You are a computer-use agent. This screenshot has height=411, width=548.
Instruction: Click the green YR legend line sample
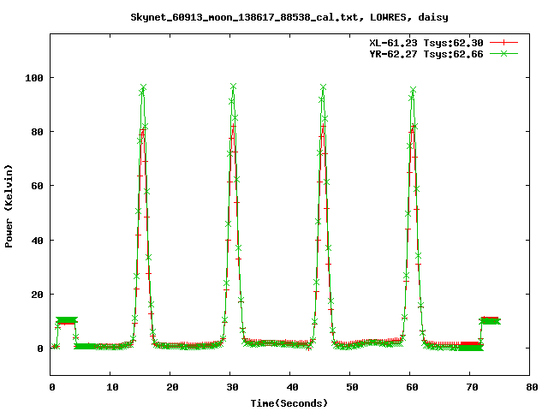(x=503, y=53)
